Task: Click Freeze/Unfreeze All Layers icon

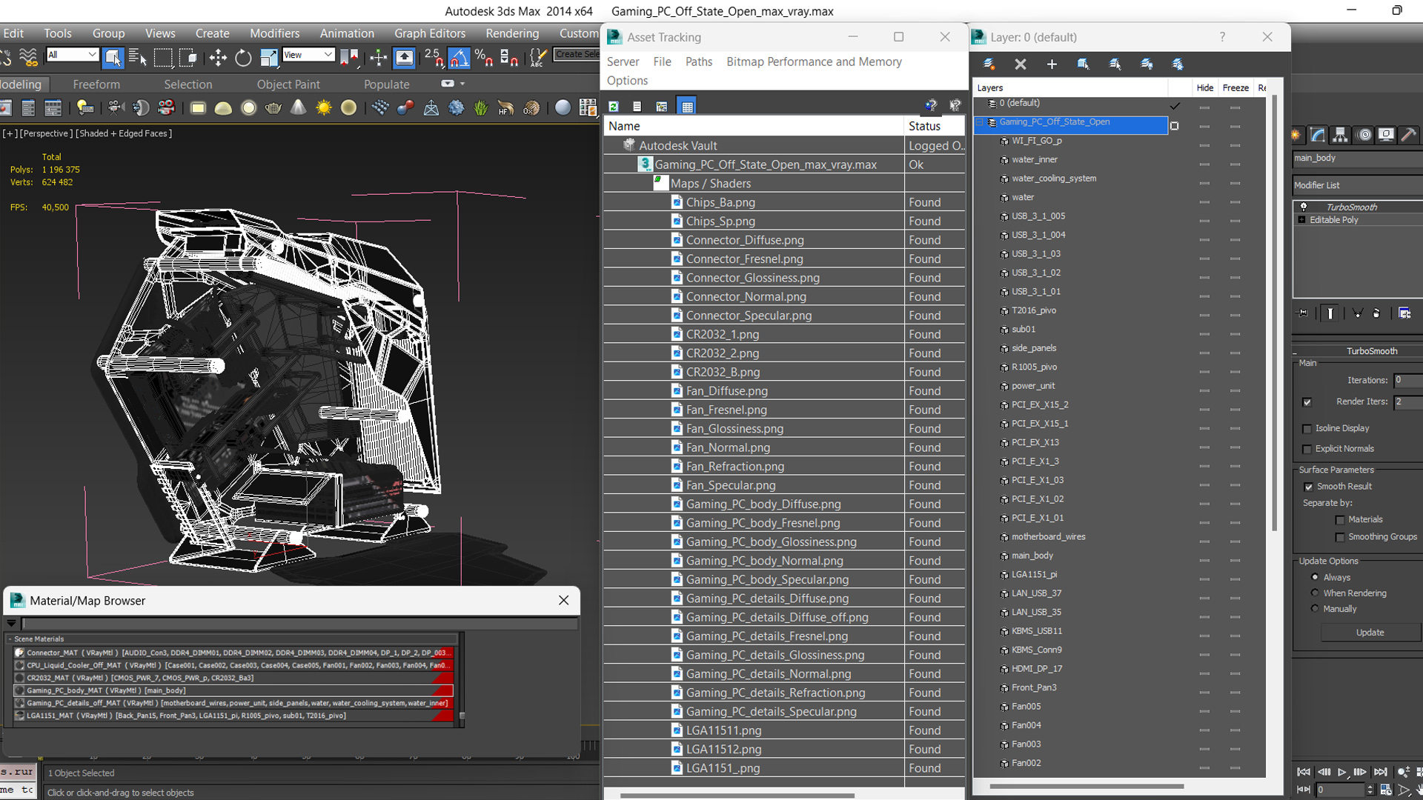Action: click(x=1178, y=64)
